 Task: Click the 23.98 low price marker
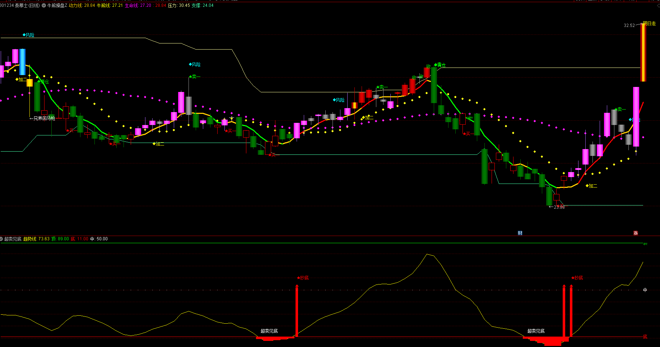coord(559,207)
